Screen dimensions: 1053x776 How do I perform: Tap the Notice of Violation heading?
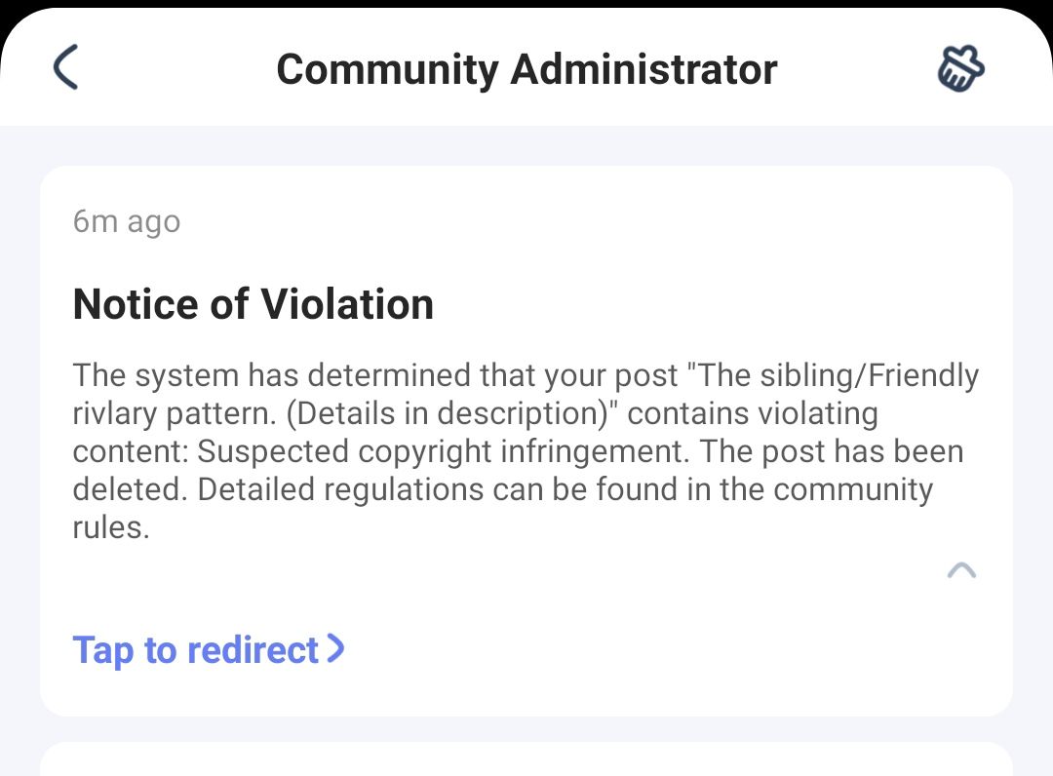coord(253,303)
